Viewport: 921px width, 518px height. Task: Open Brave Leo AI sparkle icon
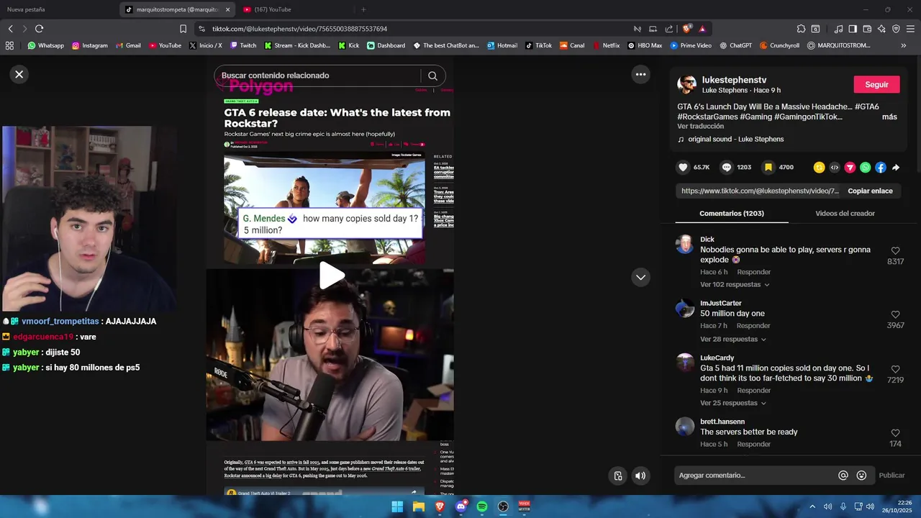(x=881, y=29)
